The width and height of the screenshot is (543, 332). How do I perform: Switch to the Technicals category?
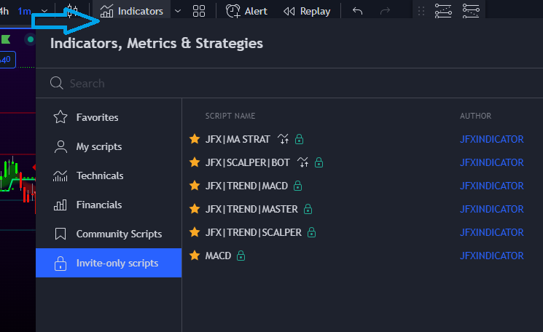point(99,175)
